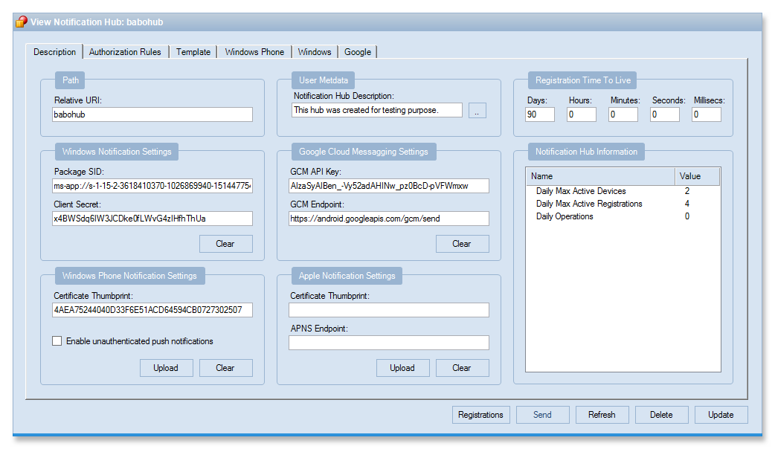Select the Windows tab
This screenshot has height=449, width=775.
[315, 52]
